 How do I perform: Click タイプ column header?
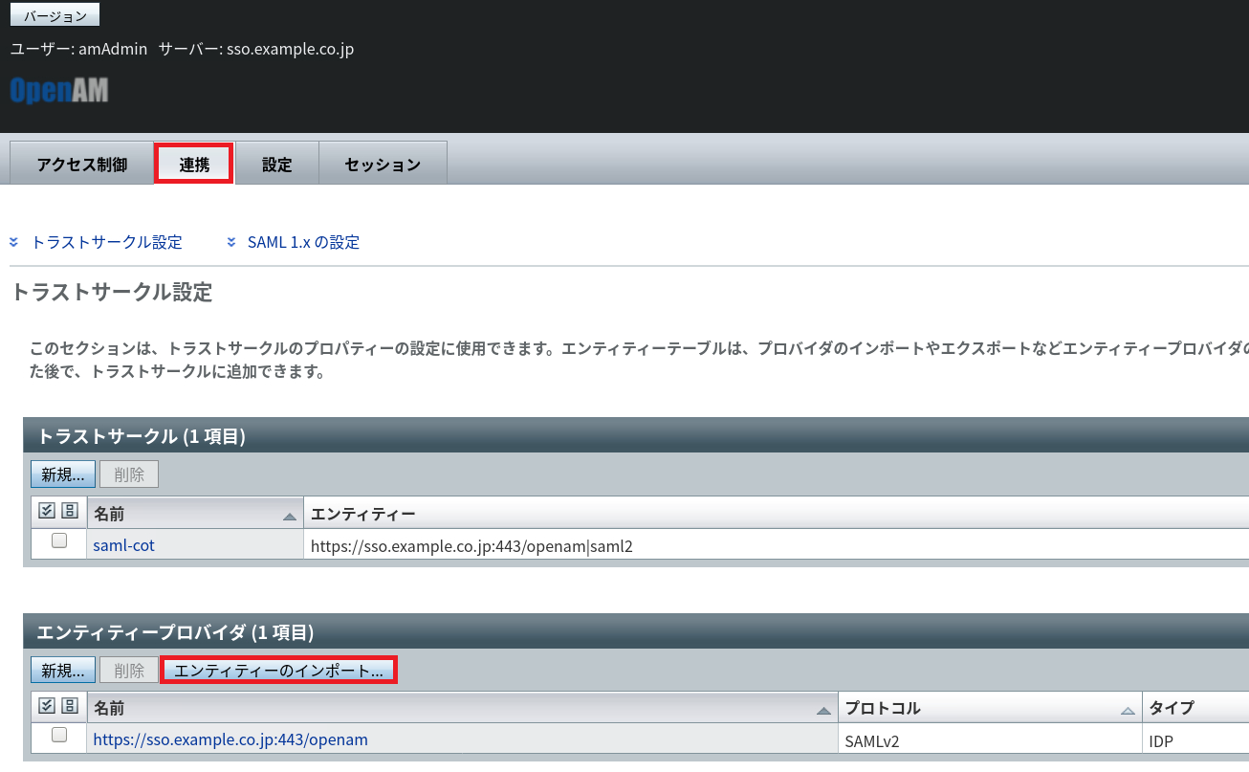(1172, 709)
